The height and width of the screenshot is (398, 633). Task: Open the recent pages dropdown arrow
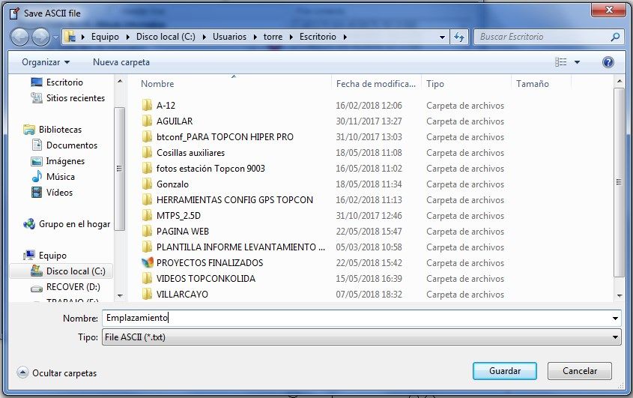[55, 37]
